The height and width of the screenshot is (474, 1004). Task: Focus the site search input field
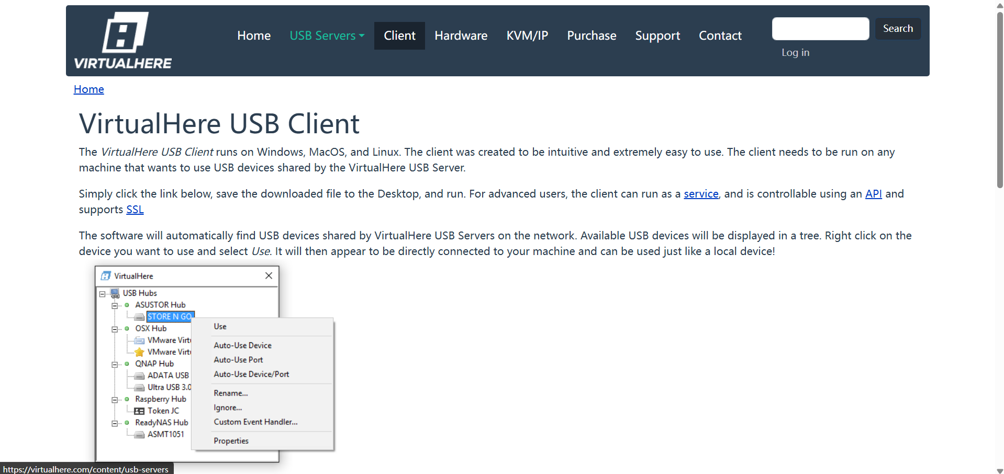[x=820, y=29]
